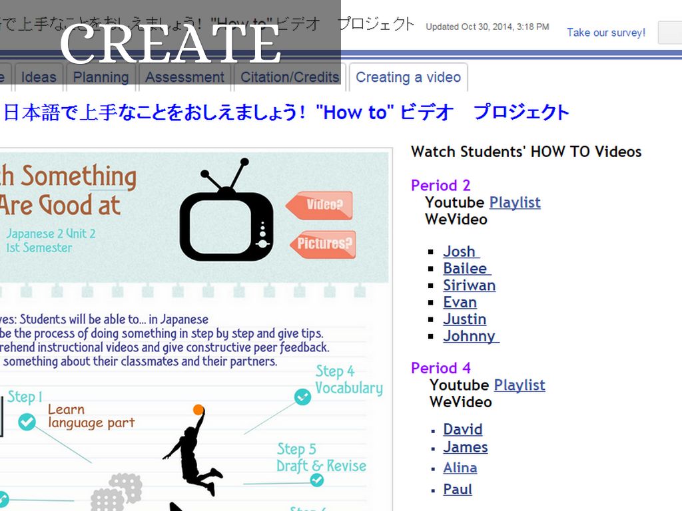Switch to the Citation/Credits tab

[x=290, y=77]
